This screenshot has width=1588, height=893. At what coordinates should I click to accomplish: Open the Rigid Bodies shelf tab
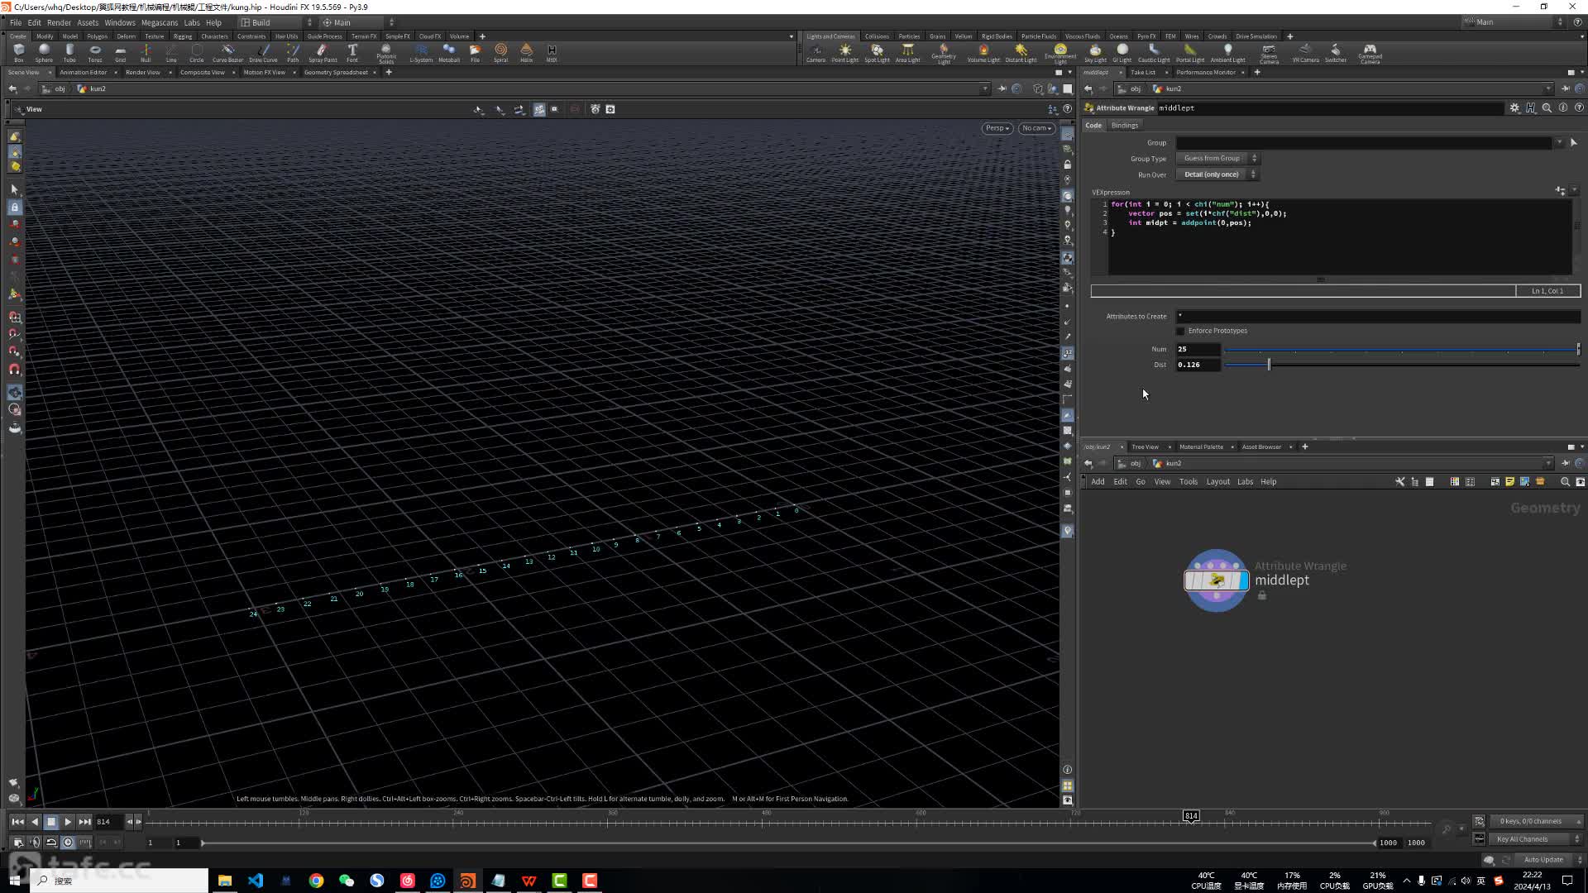(997, 36)
